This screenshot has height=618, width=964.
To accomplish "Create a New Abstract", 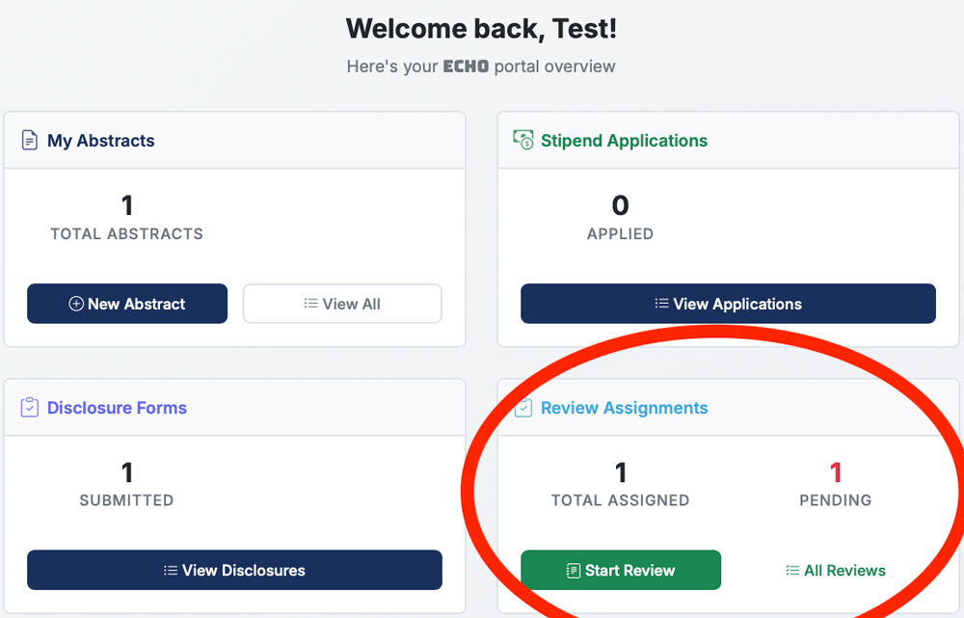I will point(127,304).
